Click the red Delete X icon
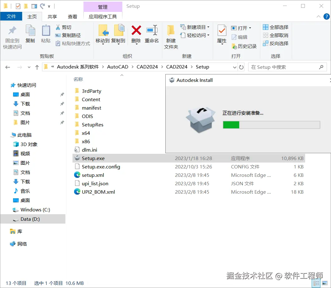Image resolution: width=331 pixels, height=288 pixels. click(x=136, y=30)
